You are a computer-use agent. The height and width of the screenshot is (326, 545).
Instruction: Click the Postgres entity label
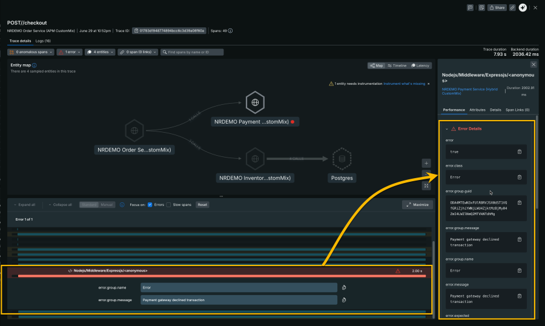pyautogui.click(x=342, y=178)
